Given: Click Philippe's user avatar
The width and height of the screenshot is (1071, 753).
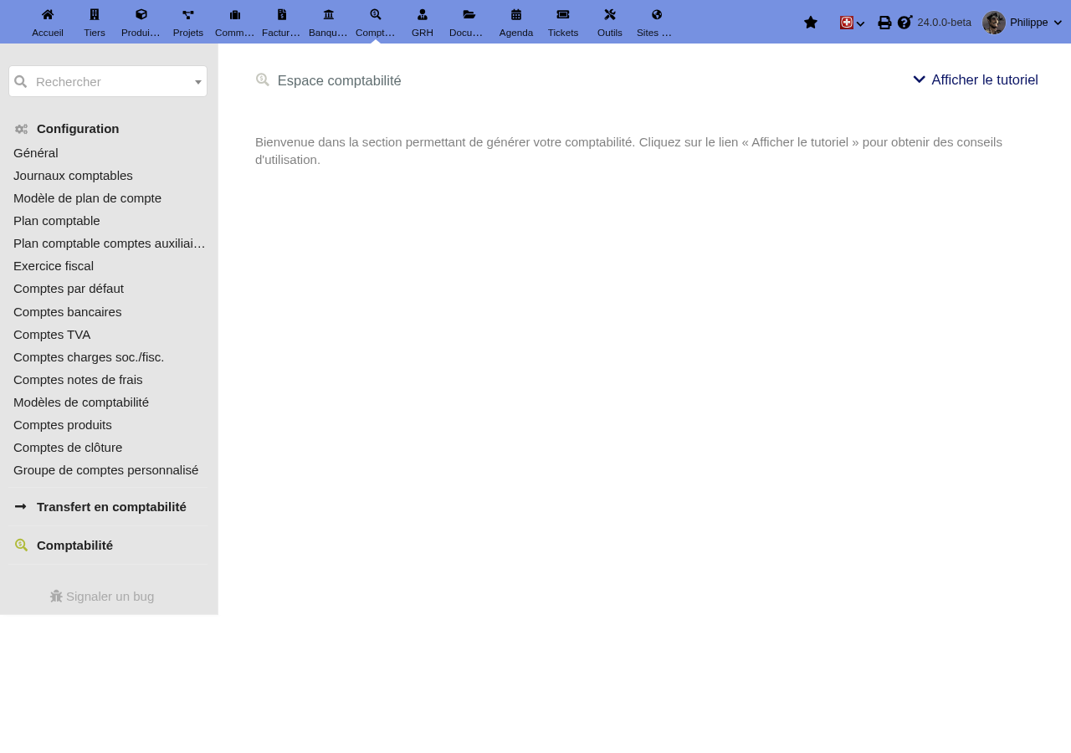Looking at the screenshot, I should tap(994, 23).
